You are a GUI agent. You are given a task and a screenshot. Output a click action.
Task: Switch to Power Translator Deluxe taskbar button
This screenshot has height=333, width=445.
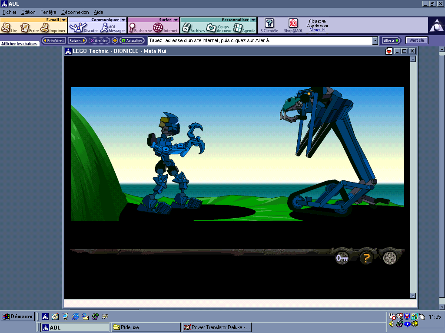(x=217, y=327)
